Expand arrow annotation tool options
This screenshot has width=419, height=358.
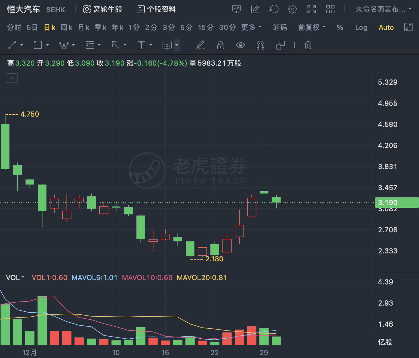tap(125, 45)
